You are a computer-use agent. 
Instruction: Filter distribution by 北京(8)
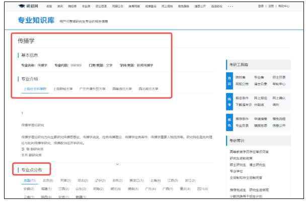click(x=48, y=180)
